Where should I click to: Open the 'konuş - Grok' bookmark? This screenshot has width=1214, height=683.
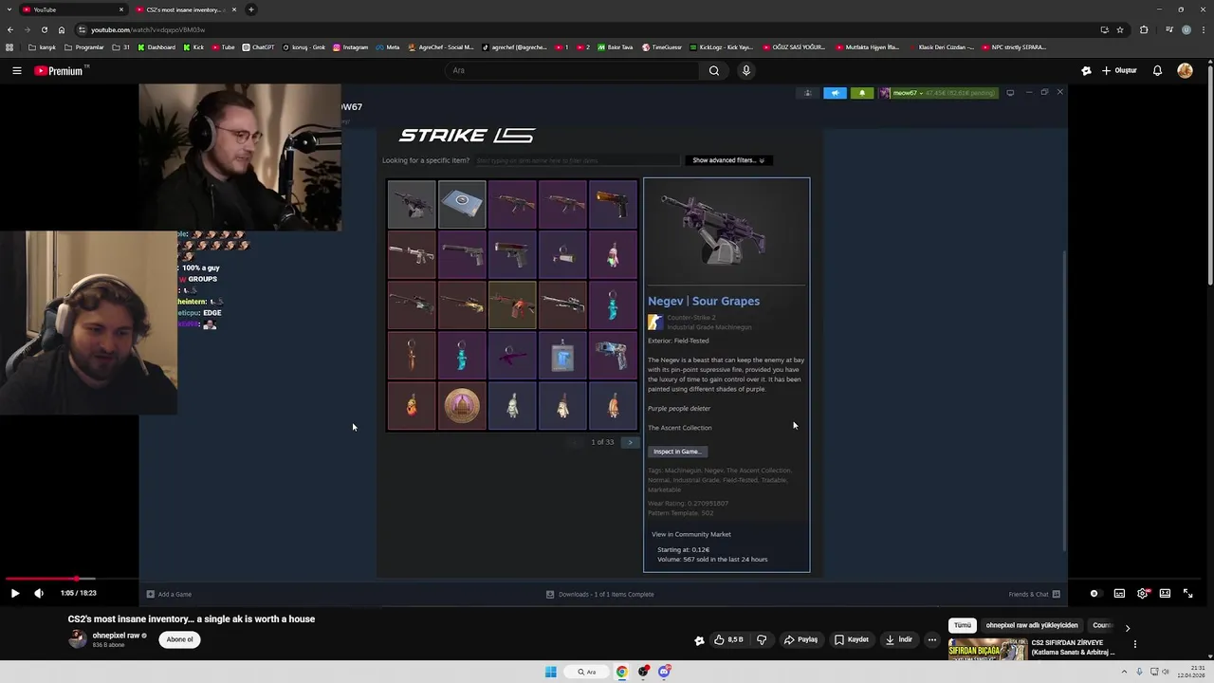pyautogui.click(x=303, y=47)
